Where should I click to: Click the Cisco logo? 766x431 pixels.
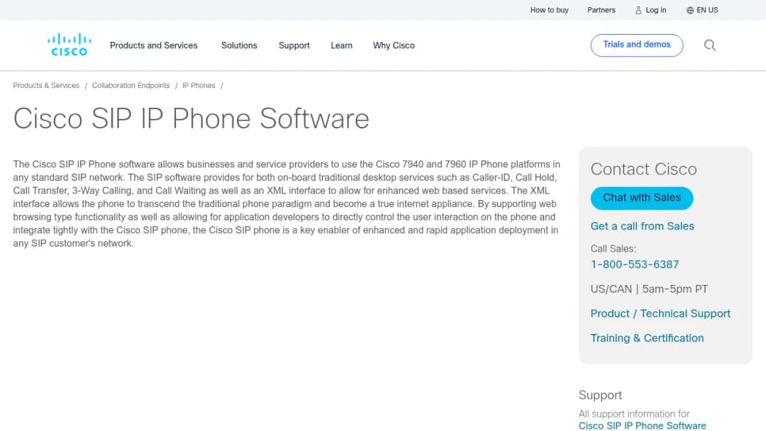[x=69, y=45]
